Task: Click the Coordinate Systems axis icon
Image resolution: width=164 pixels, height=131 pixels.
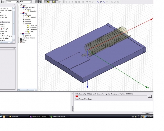Action: coord(21,38)
